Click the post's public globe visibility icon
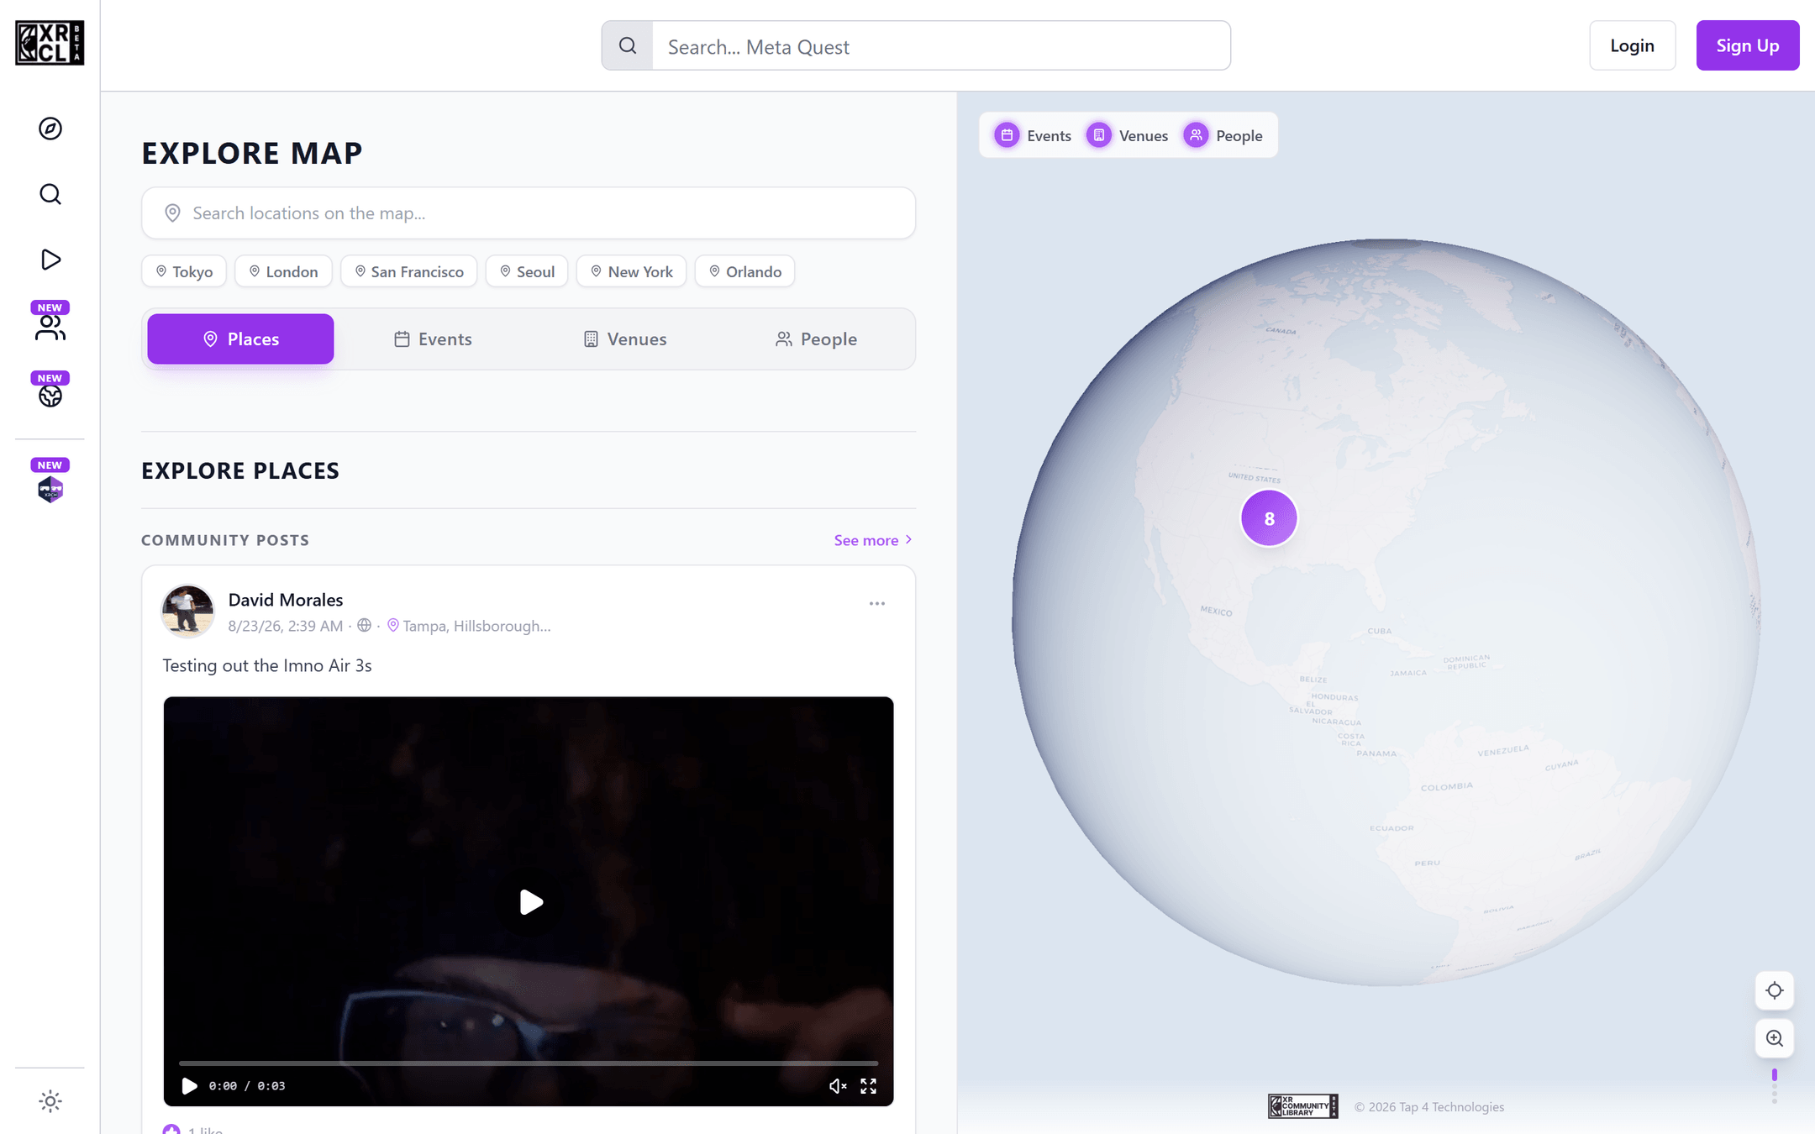Image resolution: width=1815 pixels, height=1134 pixels. pos(364,625)
